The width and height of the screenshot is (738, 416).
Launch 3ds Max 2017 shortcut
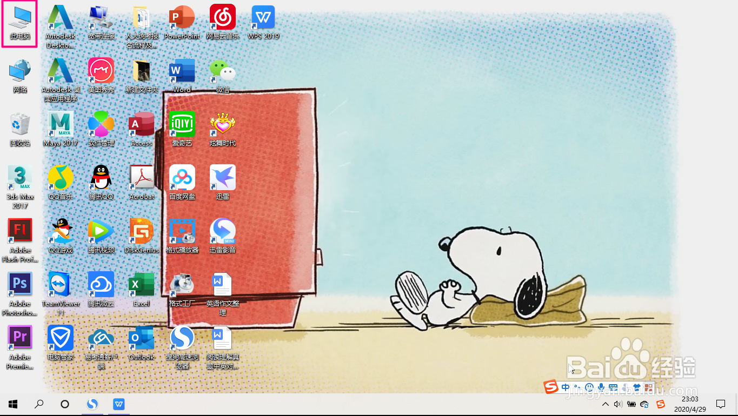tap(20, 187)
